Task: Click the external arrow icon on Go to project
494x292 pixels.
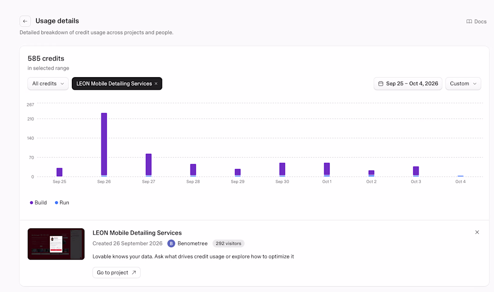Action: [134, 273]
